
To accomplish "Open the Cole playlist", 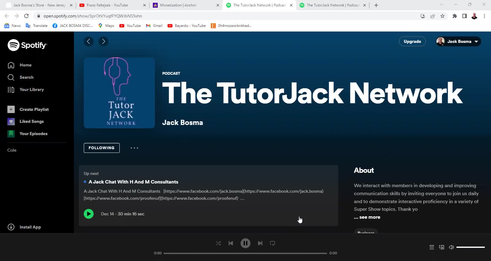I will (x=12, y=150).
